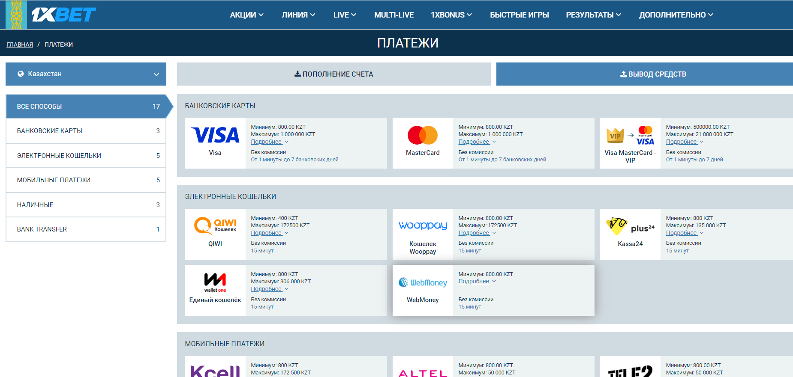Filter by НАЛИЧНЫЕ in the sidebar
The height and width of the screenshot is (377, 793).
point(86,205)
